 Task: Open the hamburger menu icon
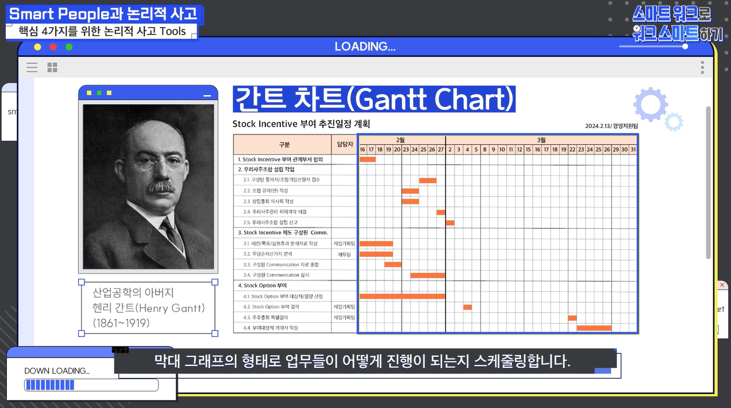click(32, 67)
